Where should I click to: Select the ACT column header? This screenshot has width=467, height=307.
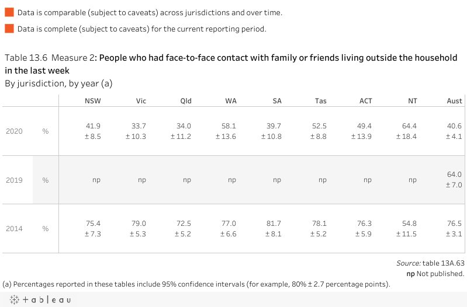point(366,101)
